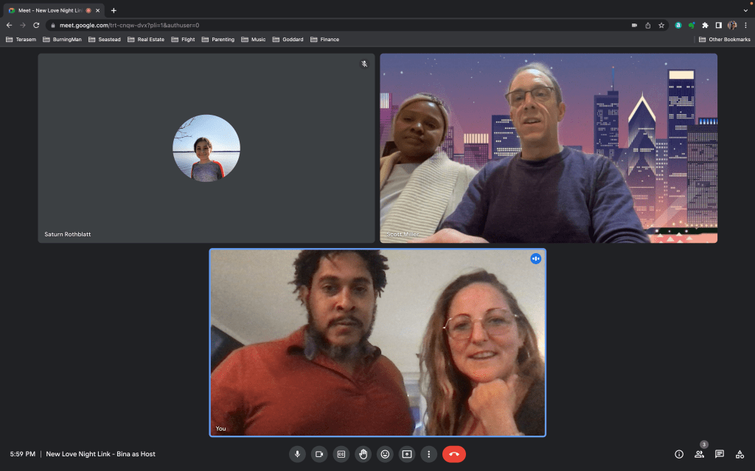
Task: Turn off the camera
Action: (319, 454)
